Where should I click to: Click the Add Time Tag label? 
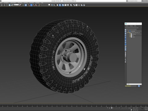pyautogui.click(x=135, y=110)
